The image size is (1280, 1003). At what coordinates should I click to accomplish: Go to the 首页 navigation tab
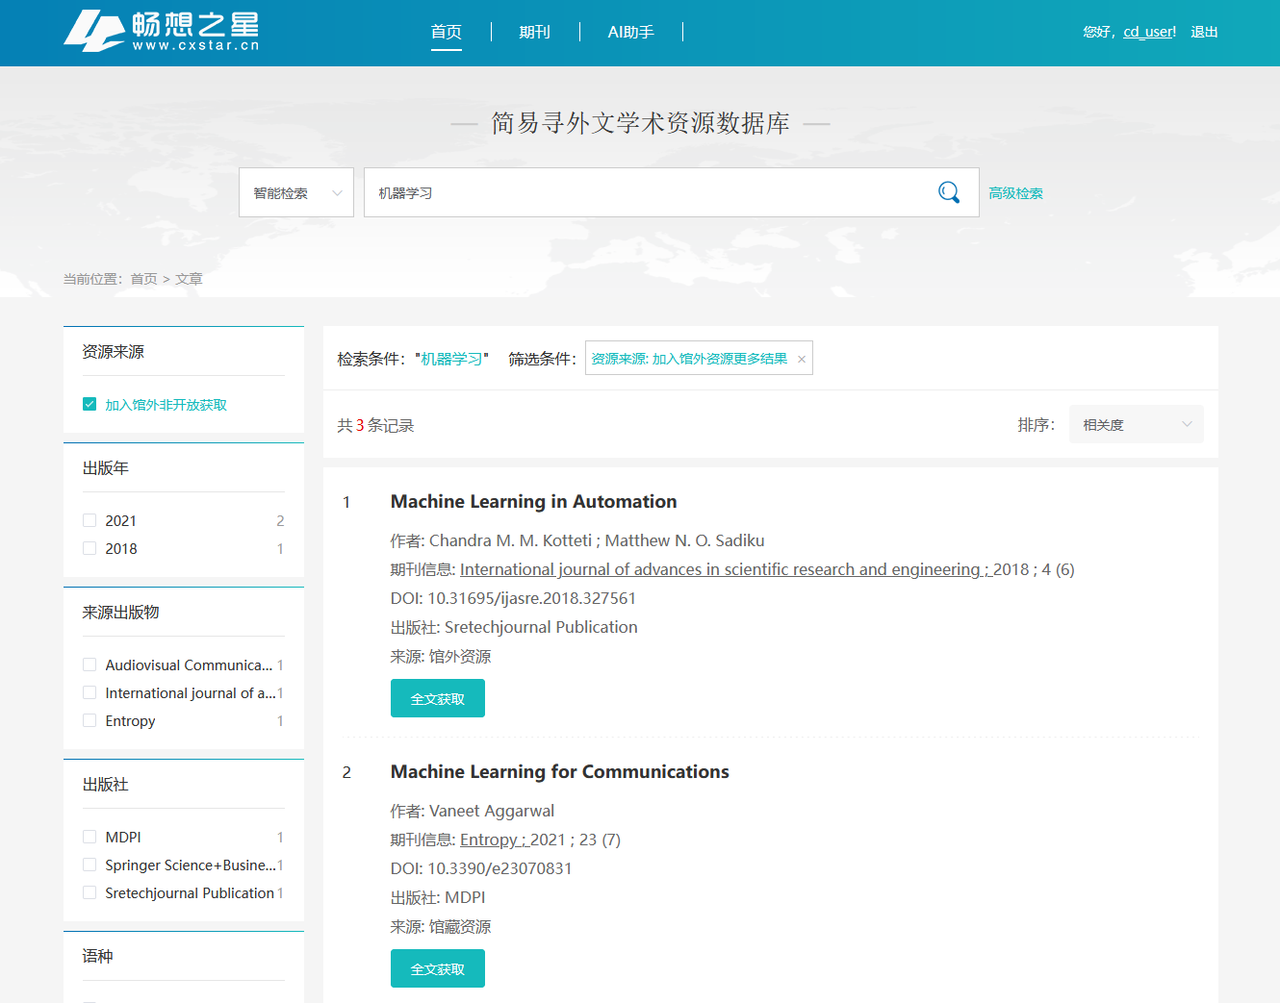(446, 32)
